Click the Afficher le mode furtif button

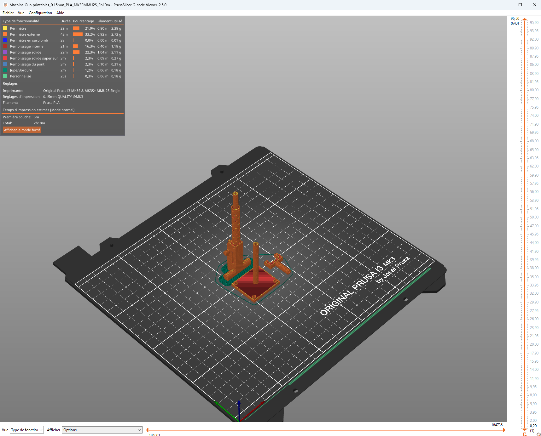click(22, 130)
